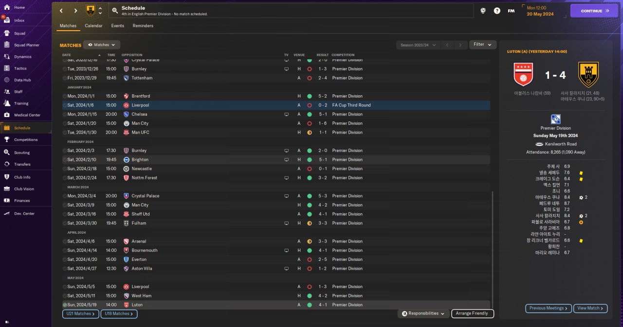The width and height of the screenshot is (623, 327).
Task: Click View Match button
Action: pyautogui.click(x=590, y=308)
